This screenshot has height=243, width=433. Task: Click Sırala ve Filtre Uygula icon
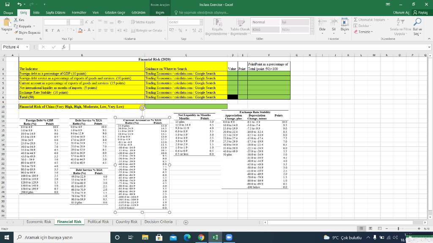400,22
